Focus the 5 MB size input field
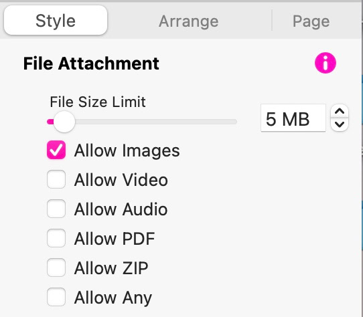 click(293, 118)
